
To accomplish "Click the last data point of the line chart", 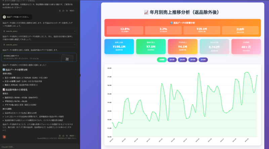I will coord(257,76).
